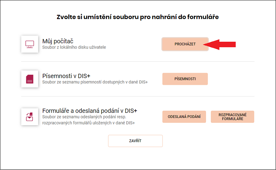Click the inbox tray icon for odeslaná podání
This screenshot has height=170, width=276.
(x=30, y=117)
